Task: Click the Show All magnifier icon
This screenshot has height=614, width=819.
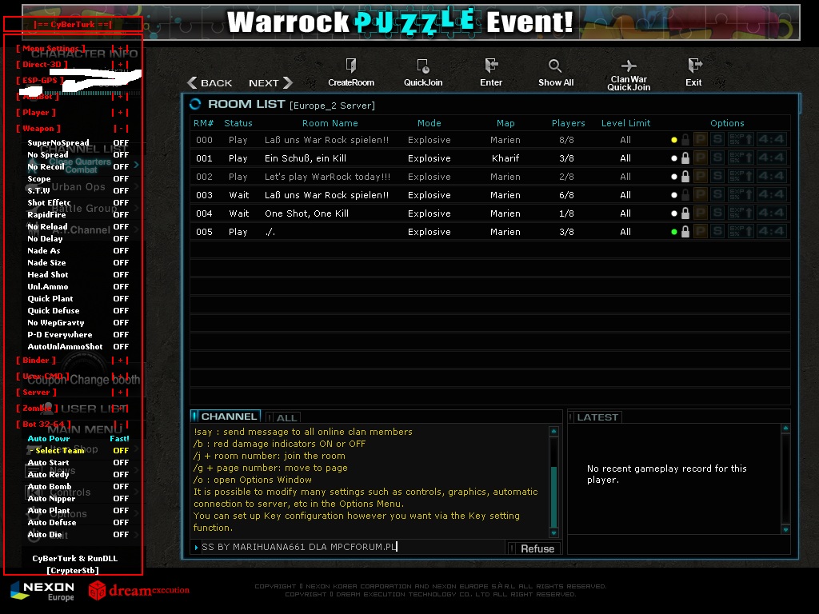Action: (555, 66)
